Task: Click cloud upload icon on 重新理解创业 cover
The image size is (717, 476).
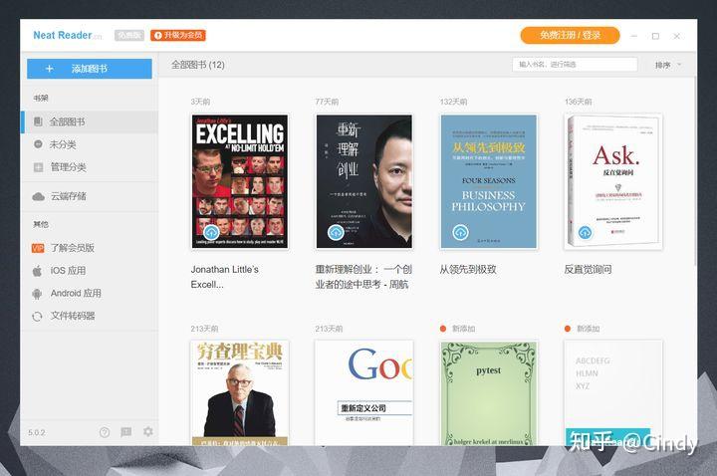Action: pyautogui.click(x=336, y=232)
